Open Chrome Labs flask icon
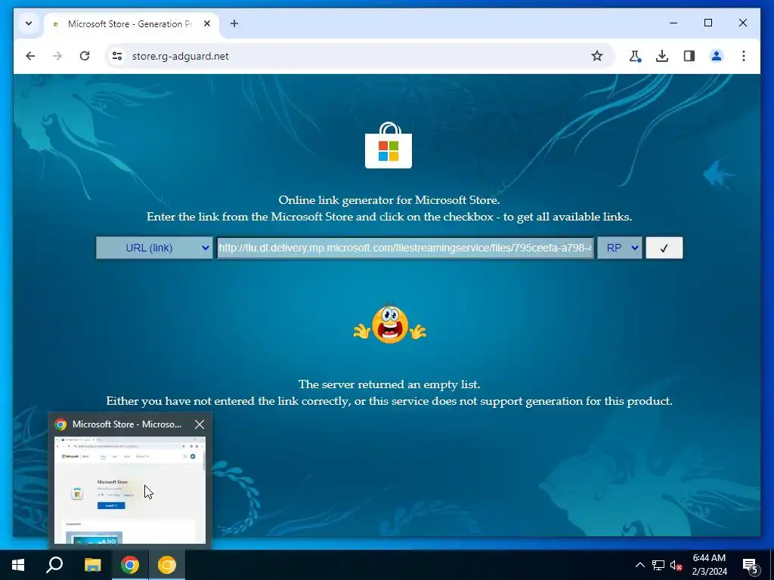Viewport: 774px width, 580px height. (x=635, y=56)
